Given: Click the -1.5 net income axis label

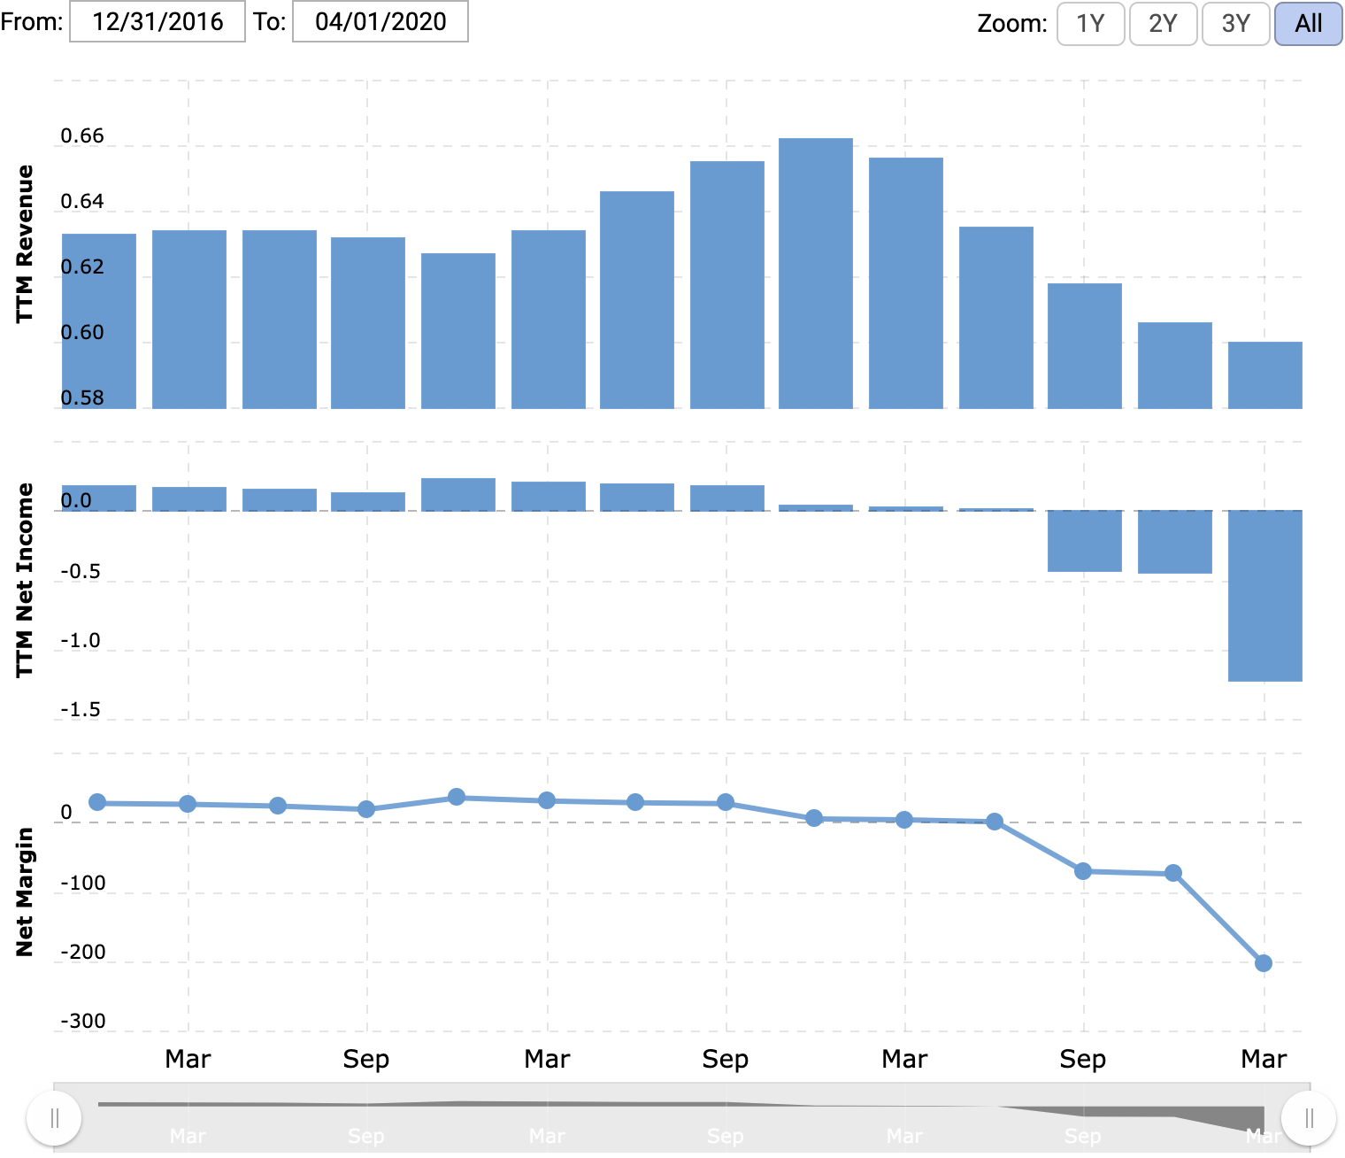Looking at the screenshot, I should (x=81, y=709).
